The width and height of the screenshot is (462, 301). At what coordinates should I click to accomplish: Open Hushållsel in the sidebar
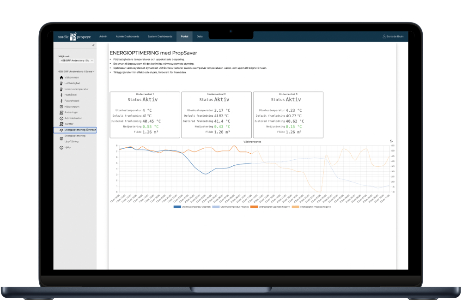70,95
